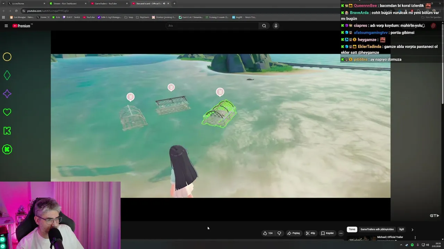
Task: Click the green Kick K logo icon
Action: pyautogui.click(x=7, y=131)
